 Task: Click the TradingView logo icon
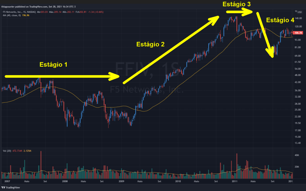click(x=3, y=187)
